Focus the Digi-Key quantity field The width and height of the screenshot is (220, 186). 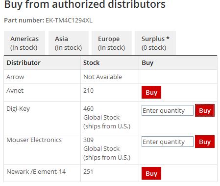coord(168,110)
